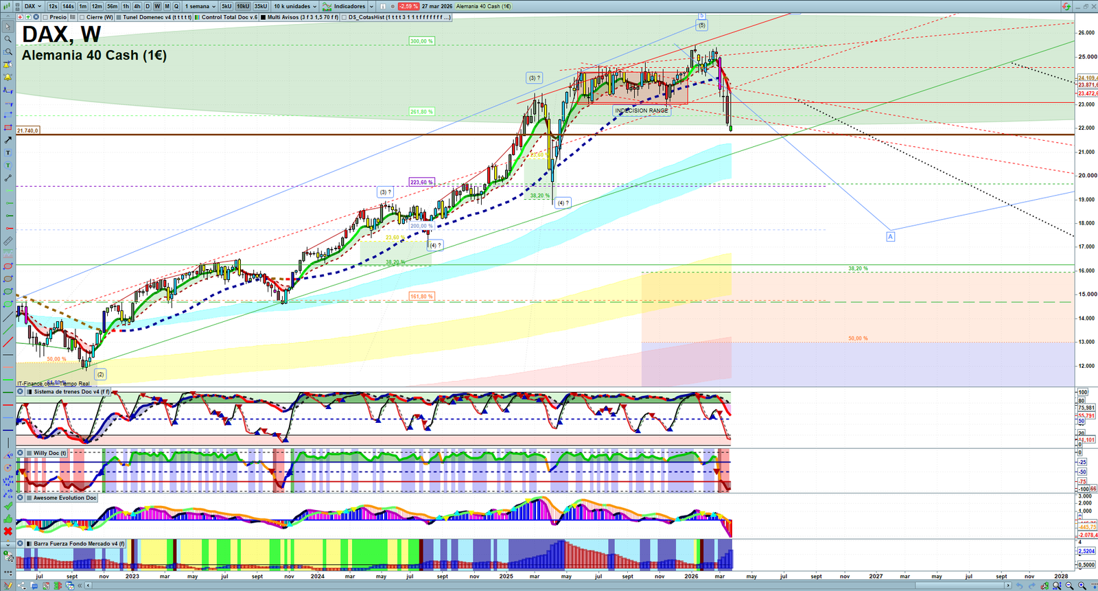This screenshot has height=591, width=1098.
Task: Select the black arrow drawing tool
Action: 8,140
